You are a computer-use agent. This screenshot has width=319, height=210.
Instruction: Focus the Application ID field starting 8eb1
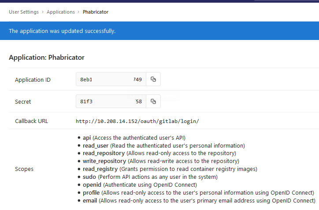[x=111, y=79]
